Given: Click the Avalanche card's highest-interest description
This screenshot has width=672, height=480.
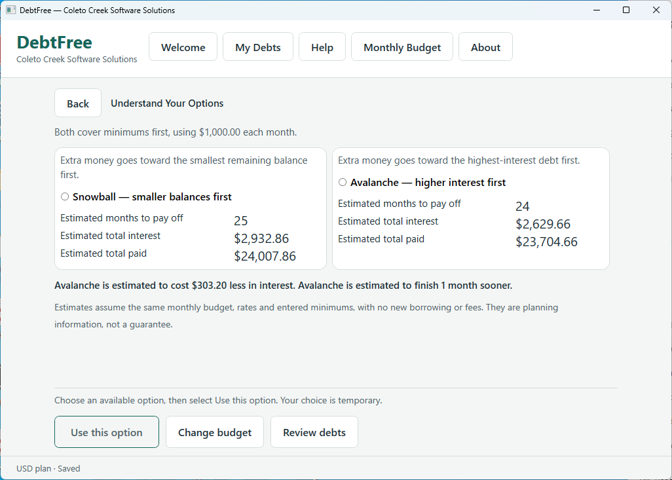Looking at the screenshot, I should point(459,160).
